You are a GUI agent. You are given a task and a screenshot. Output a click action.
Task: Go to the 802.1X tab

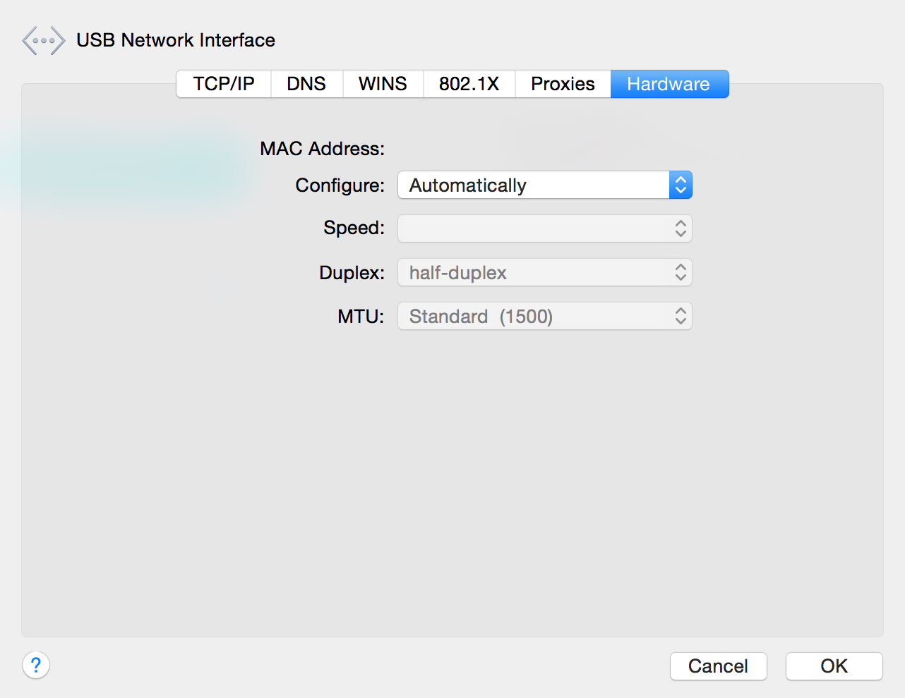coord(469,84)
